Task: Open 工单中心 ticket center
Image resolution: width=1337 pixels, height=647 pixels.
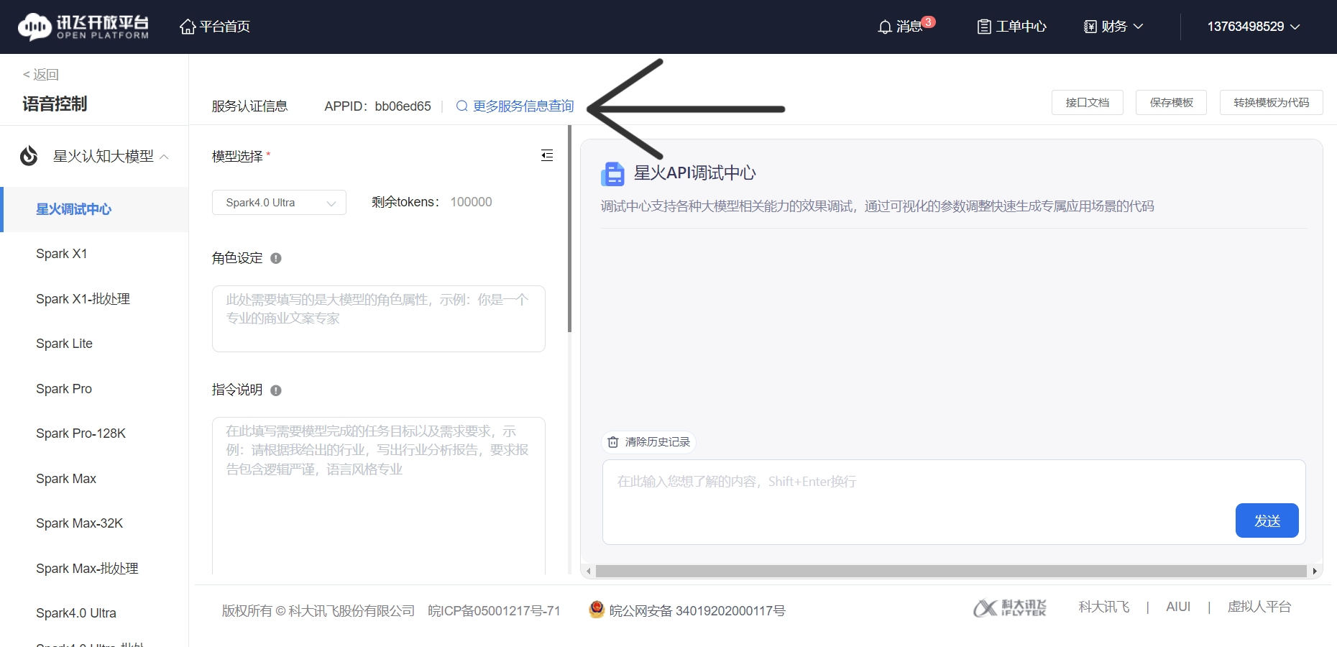Action: pyautogui.click(x=1012, y=27)
